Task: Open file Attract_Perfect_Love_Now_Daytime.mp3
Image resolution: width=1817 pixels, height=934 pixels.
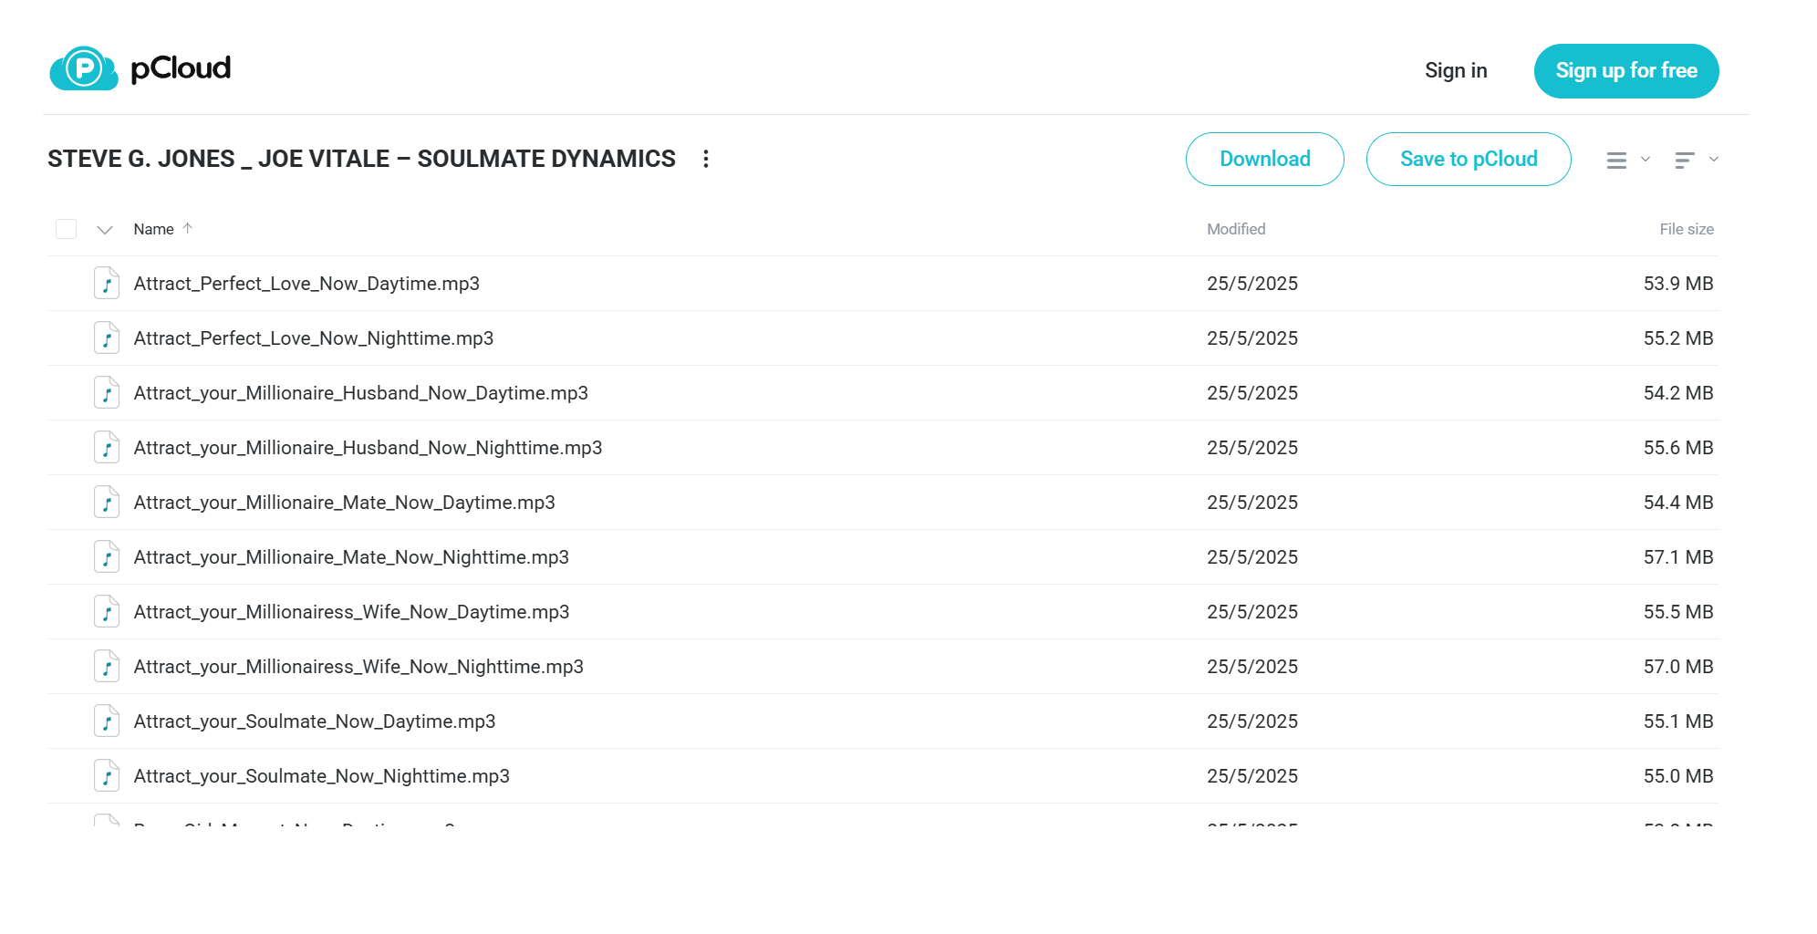Action: coord(306,284)
